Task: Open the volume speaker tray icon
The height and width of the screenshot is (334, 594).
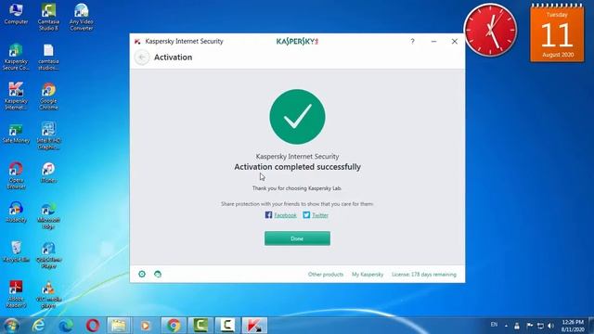Action: [551, 326]
